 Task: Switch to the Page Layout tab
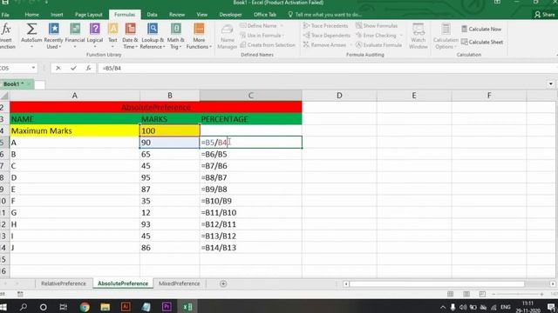point(89,15)
